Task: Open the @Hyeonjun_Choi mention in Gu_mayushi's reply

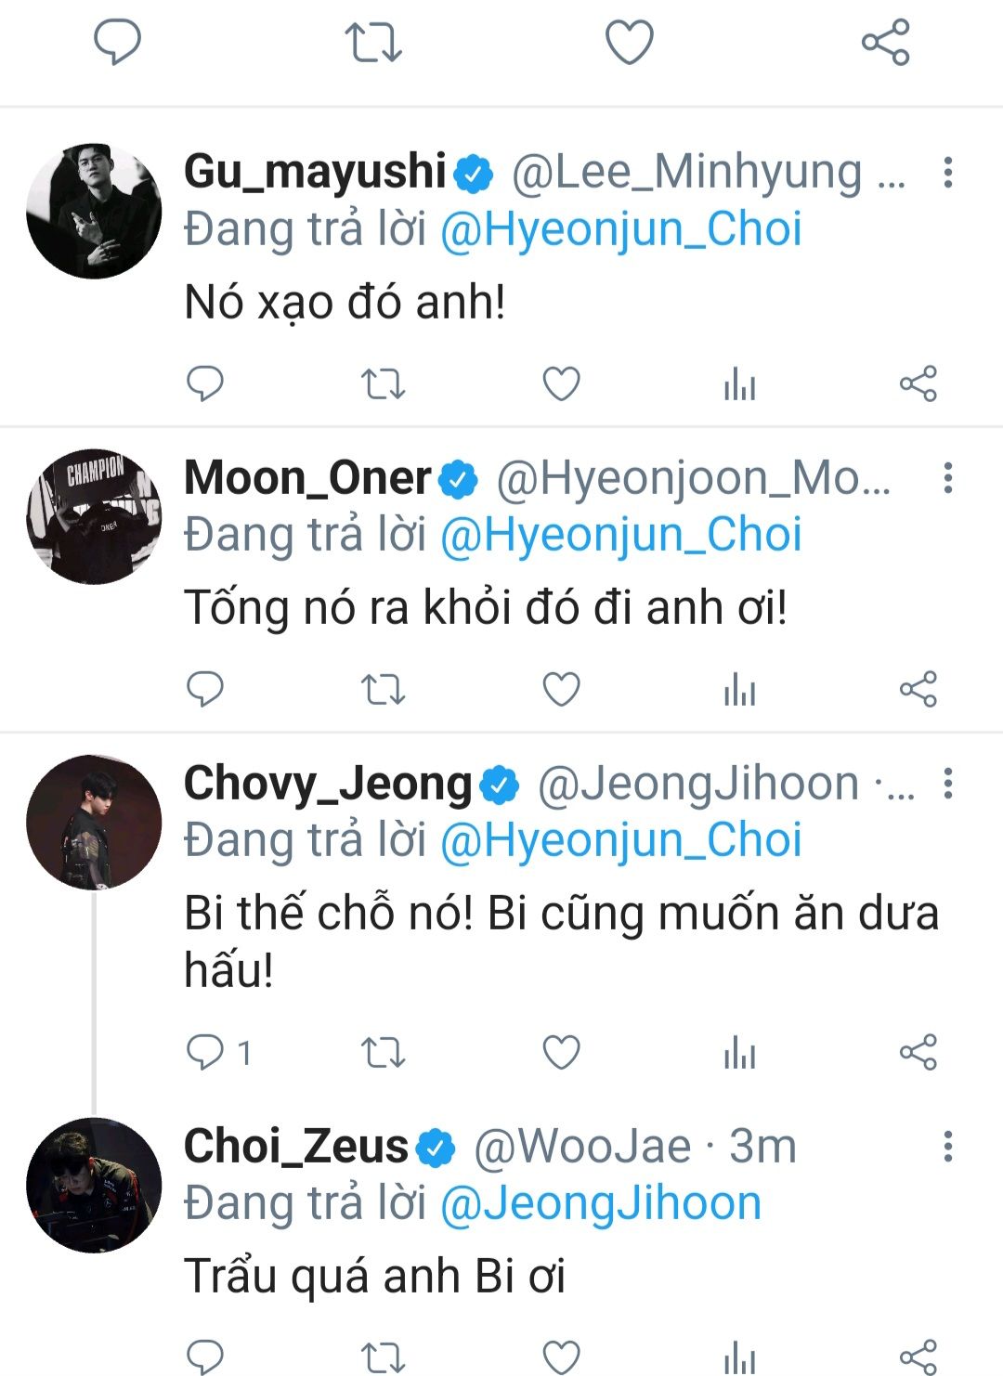Action: coord(620,230)
